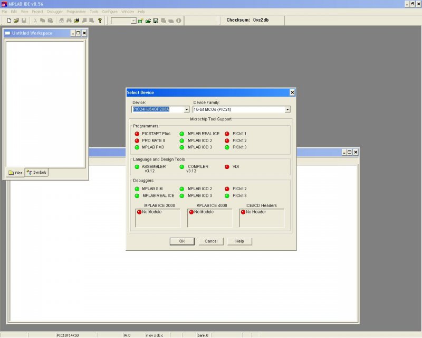Click the Cut scissors icon
The width and height of the screenshot is (422, 338).
pyautogui.click(x=35, y=21)
